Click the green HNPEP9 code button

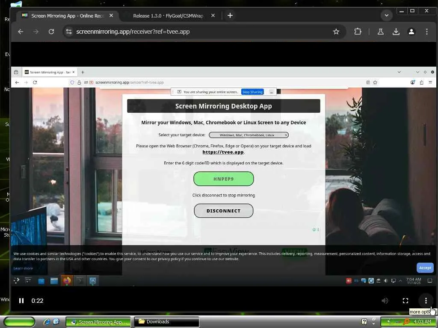(x=223, y=179)
